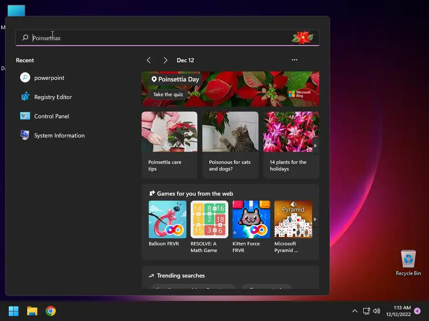Open Control Panel from recent list
Image resolution: width=429 pixels, height=321 pixels.
(x=52, y=116)
